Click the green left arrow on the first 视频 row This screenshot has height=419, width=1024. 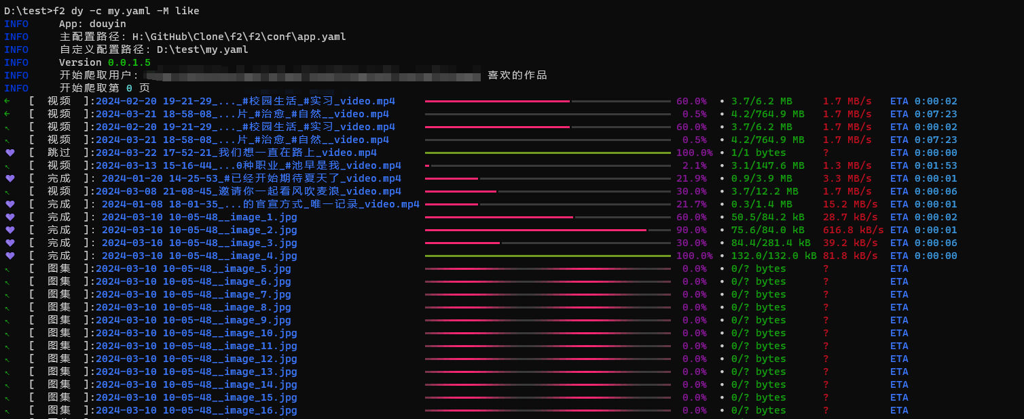10,100
